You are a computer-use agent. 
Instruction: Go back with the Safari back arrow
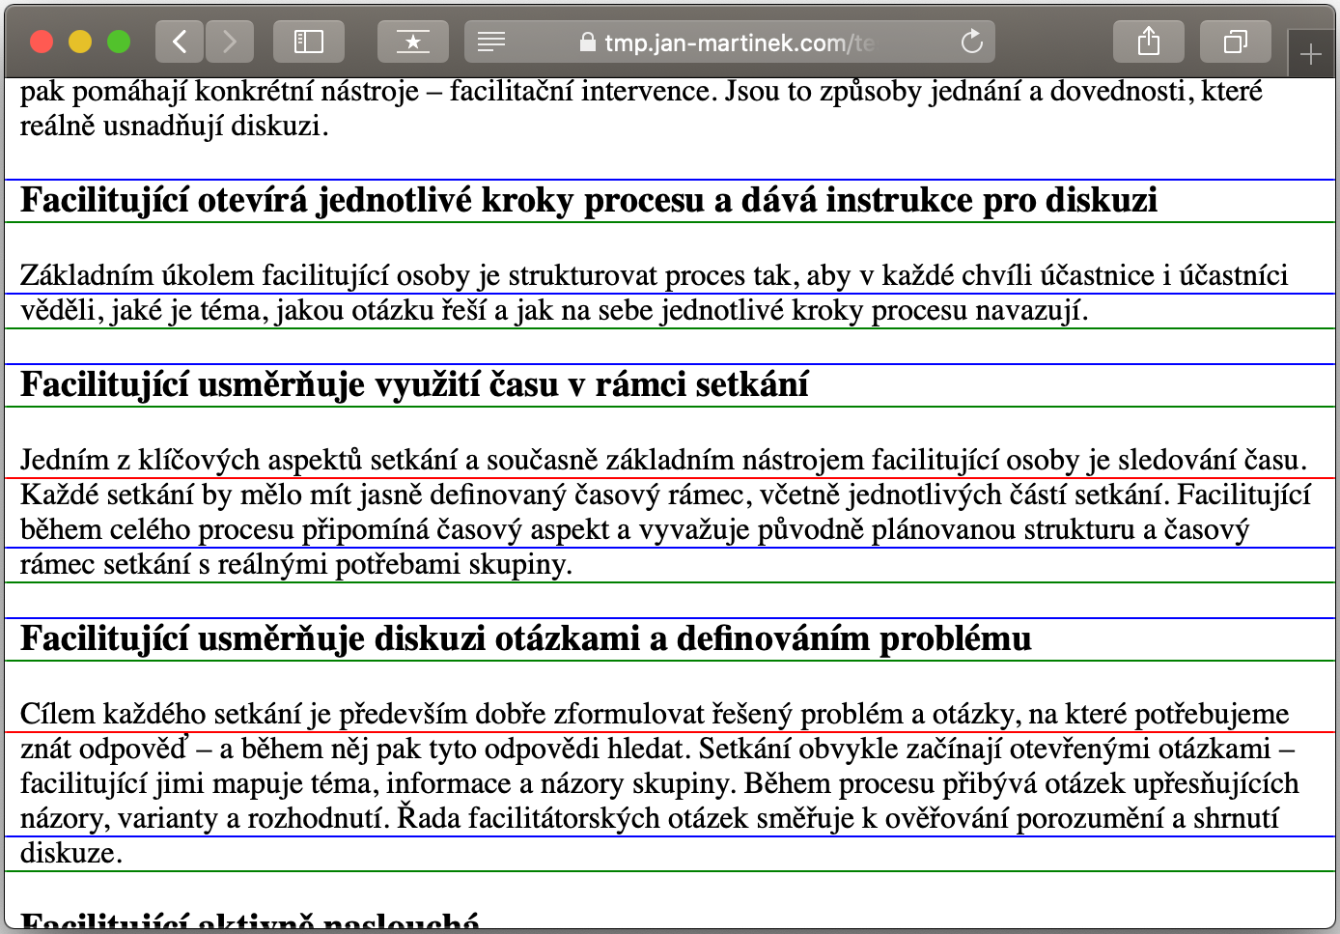[179, 42]
